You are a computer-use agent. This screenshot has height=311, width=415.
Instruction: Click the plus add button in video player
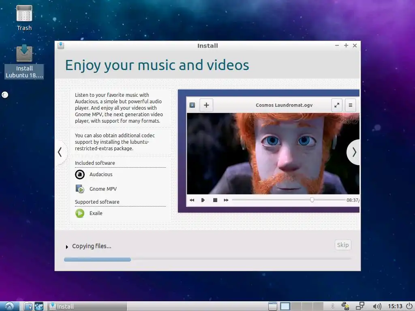pos(206,105)
